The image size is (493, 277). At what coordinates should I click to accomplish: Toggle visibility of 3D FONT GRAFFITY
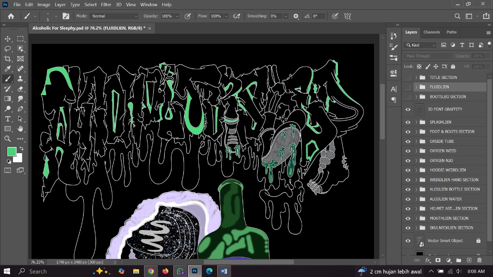[408, 109]
